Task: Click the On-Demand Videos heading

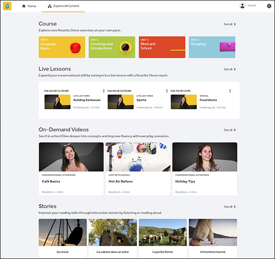Action: (x=64, y=130)
